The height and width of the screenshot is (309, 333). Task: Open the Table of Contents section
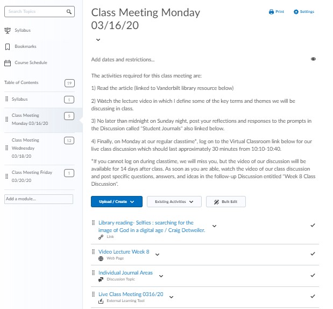click(x=22, y=82)
